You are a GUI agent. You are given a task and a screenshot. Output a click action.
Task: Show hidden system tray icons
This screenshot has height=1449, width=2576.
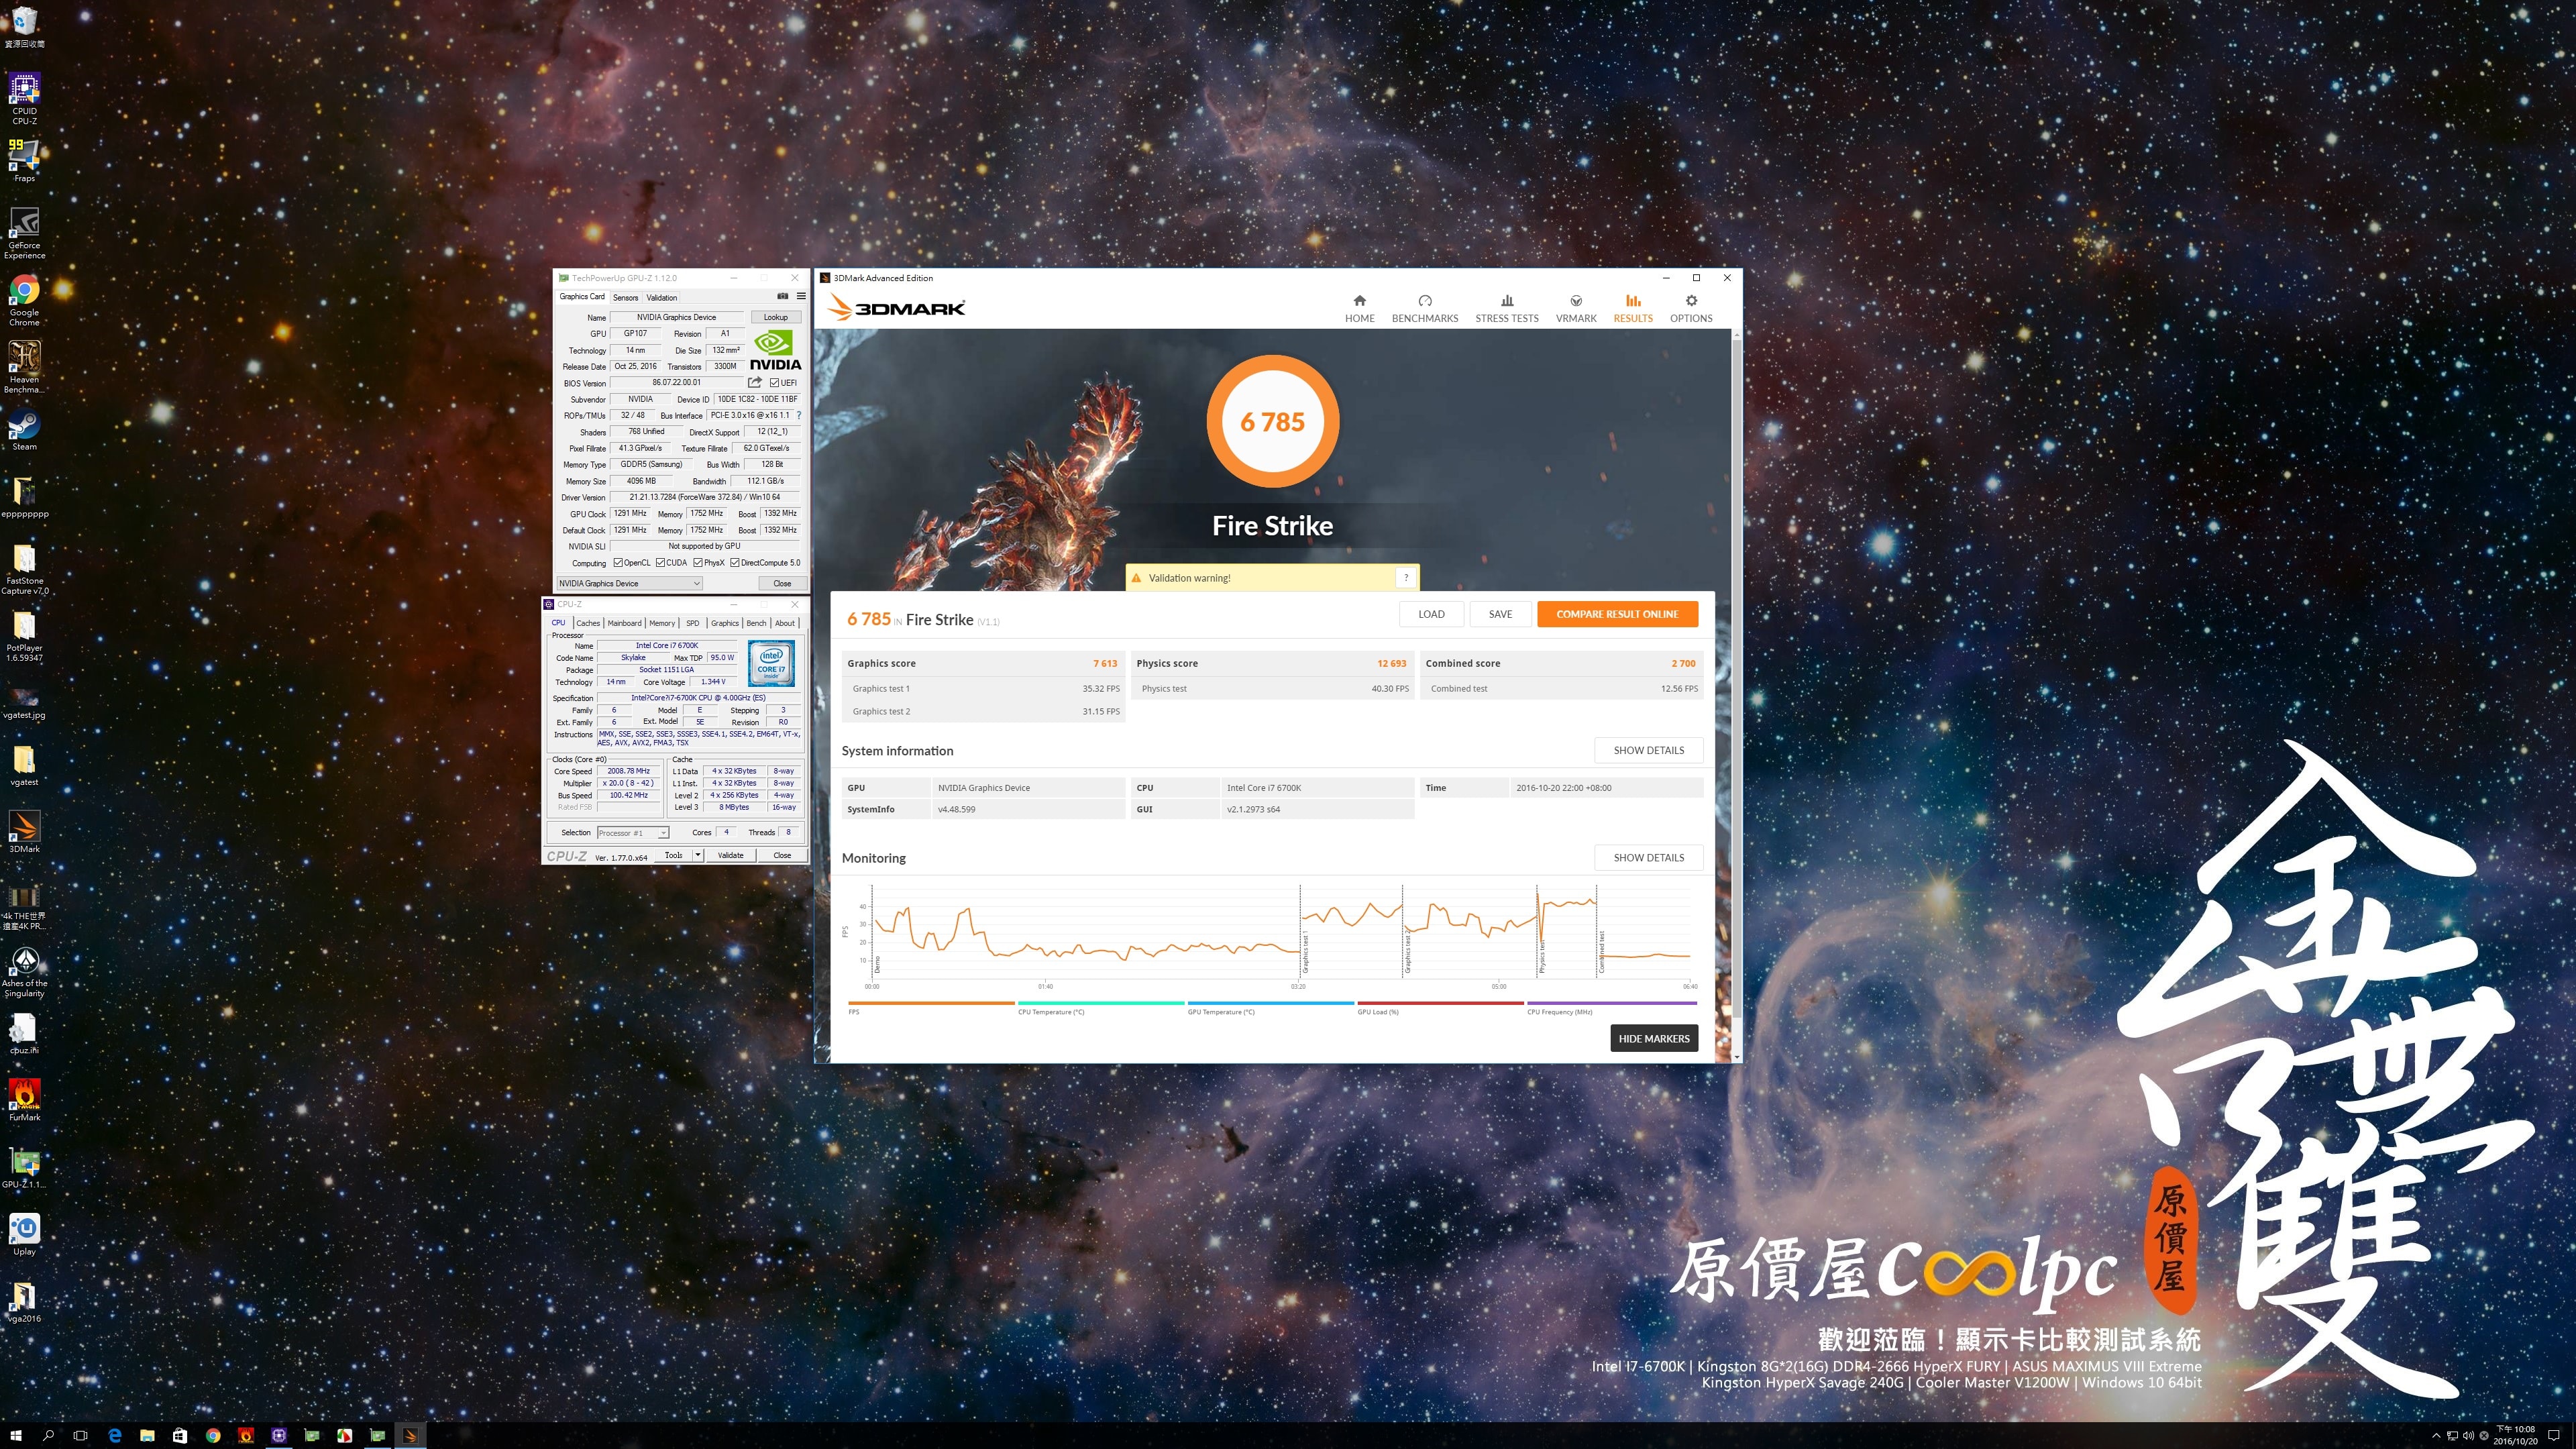2436,1436
